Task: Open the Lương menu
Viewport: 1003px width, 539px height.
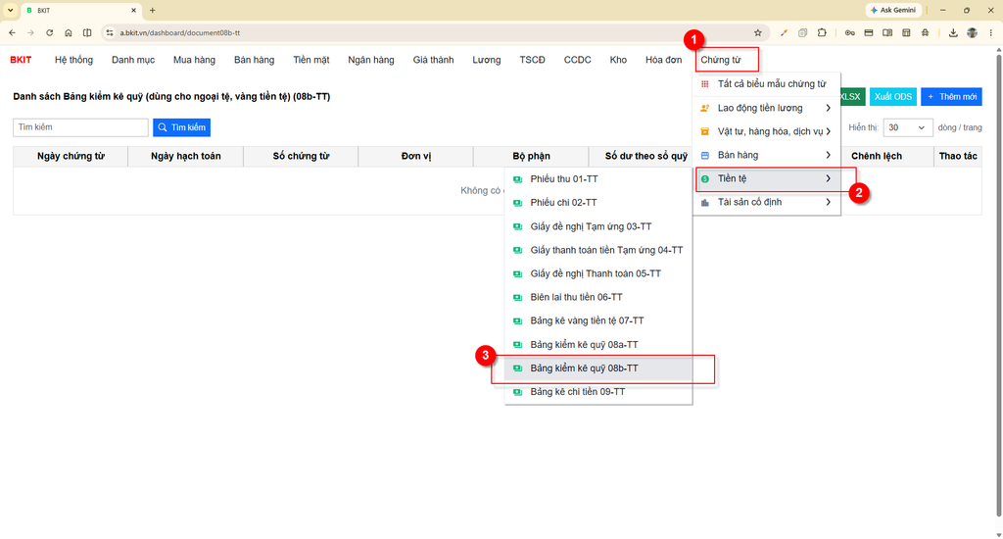Action: pos(486,60)
